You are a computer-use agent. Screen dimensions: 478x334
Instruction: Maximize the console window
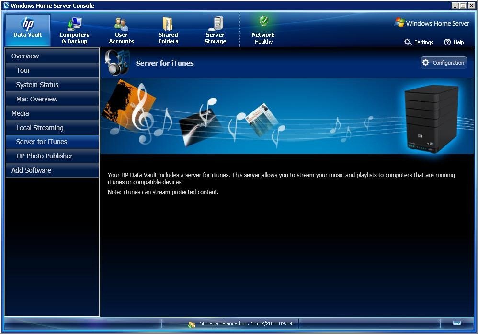pos(463,5)
